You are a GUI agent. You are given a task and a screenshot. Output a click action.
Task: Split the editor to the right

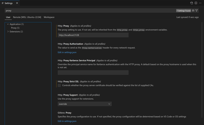(x=196, y=3)
